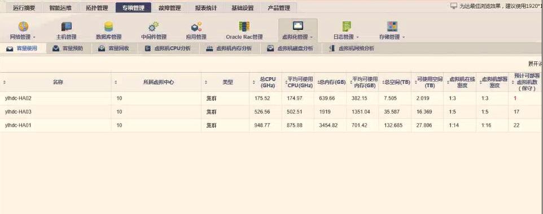Switch to the 故障管理 top tab

tap(170, 8)
